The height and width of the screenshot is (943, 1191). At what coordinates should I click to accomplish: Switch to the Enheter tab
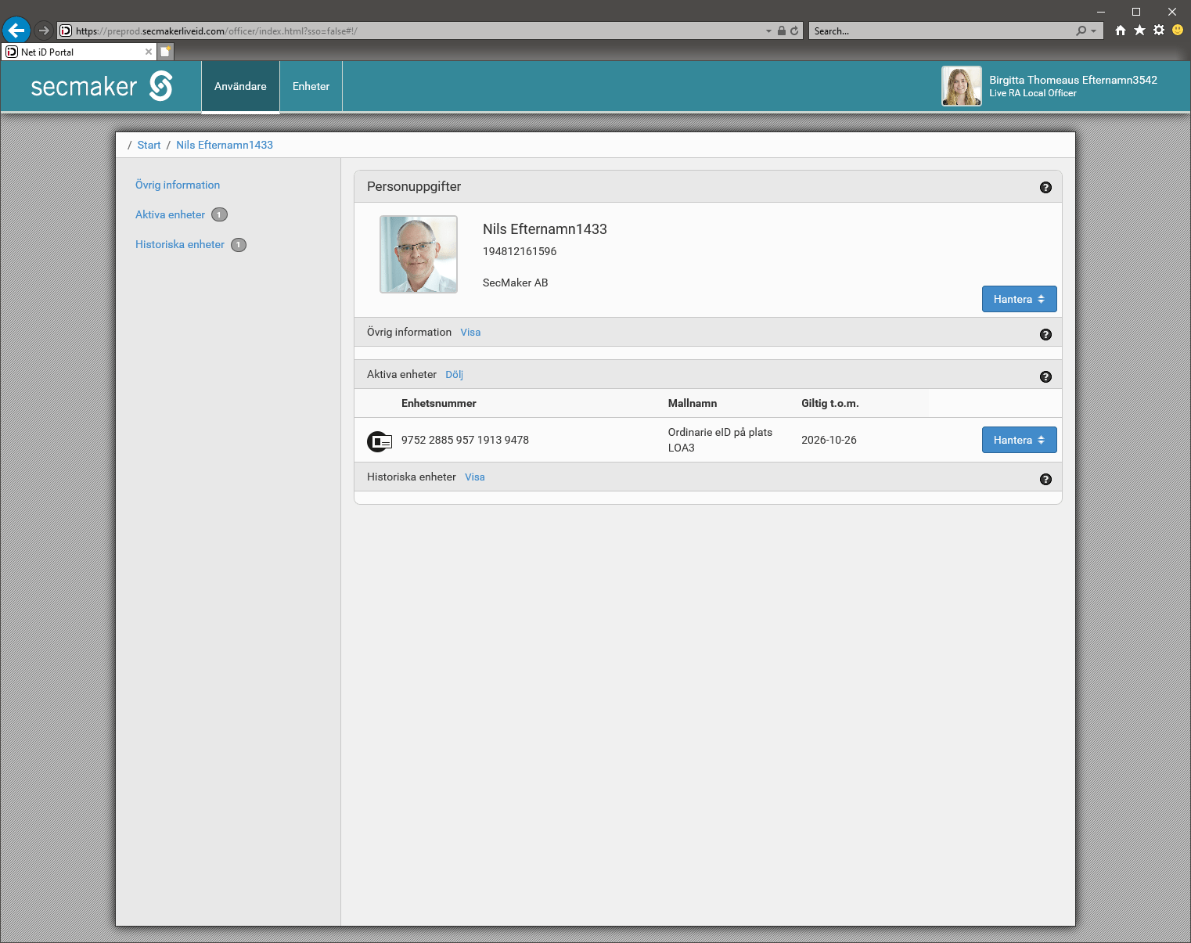click(311, 86)
